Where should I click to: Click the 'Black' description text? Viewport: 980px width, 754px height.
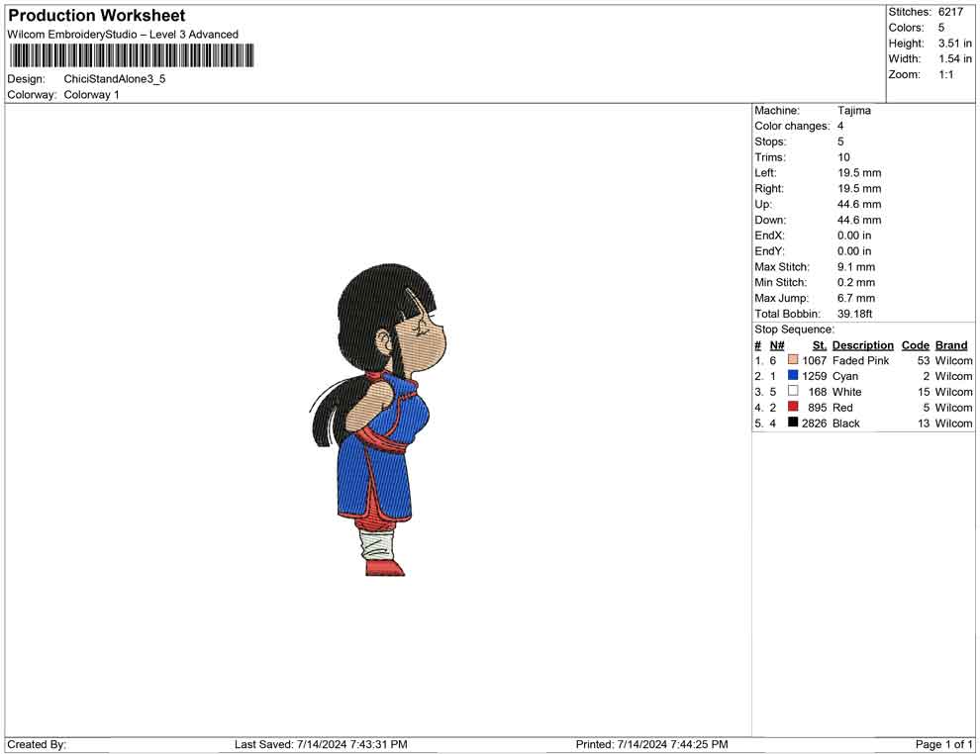pyautogui.click(x=846, y=423)
